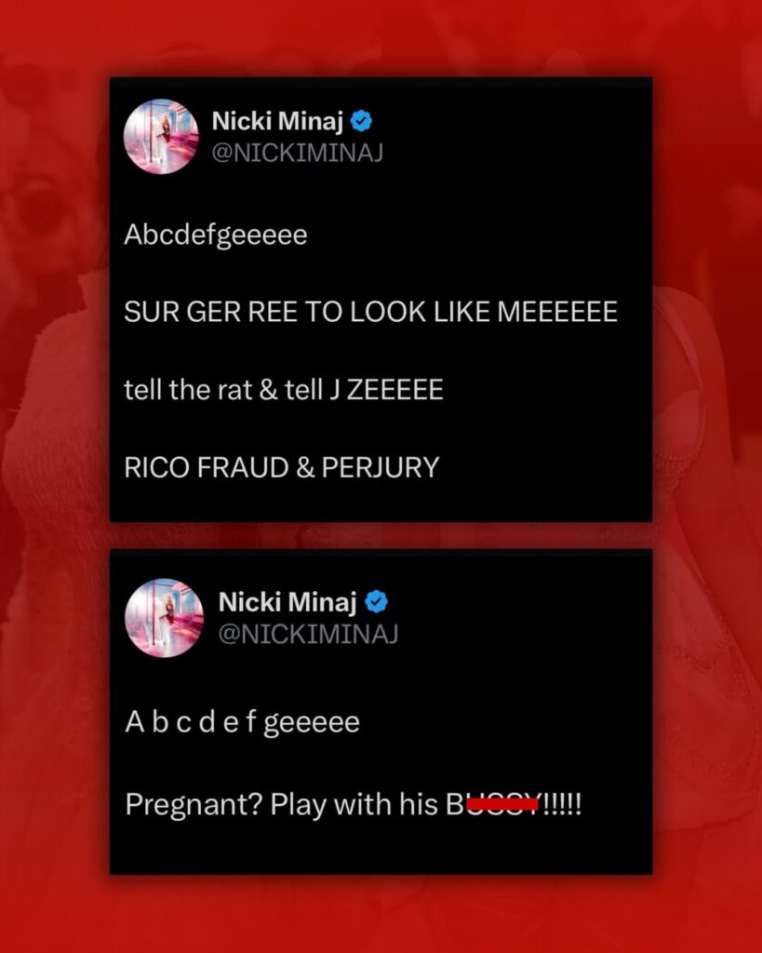Click the word 'Pregnant?' in second tweet
The image size is (762, 953).
194,806
